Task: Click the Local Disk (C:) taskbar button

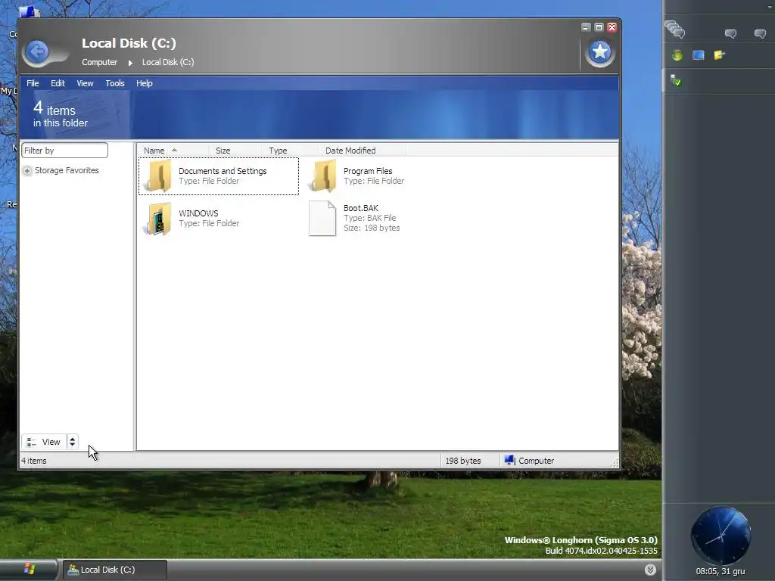Action: (x=115, y=570)
